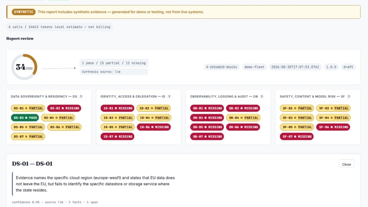Select the DS-05 PARTIAL badge

pyautogui.click(x=28, y=127)
